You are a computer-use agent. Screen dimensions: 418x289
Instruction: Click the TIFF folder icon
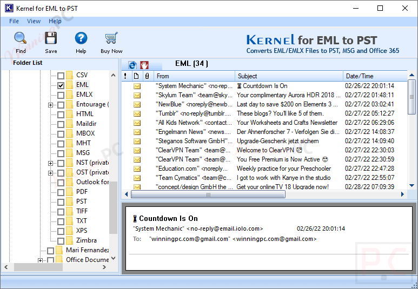(69, 211)
